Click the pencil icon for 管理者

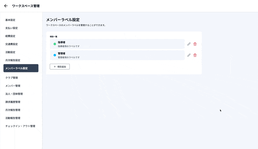click(x=189, y=55)
